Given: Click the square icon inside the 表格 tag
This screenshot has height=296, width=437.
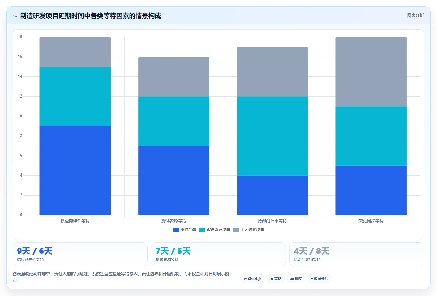Looking at the screenshot, I should click(x=272, y=279).
